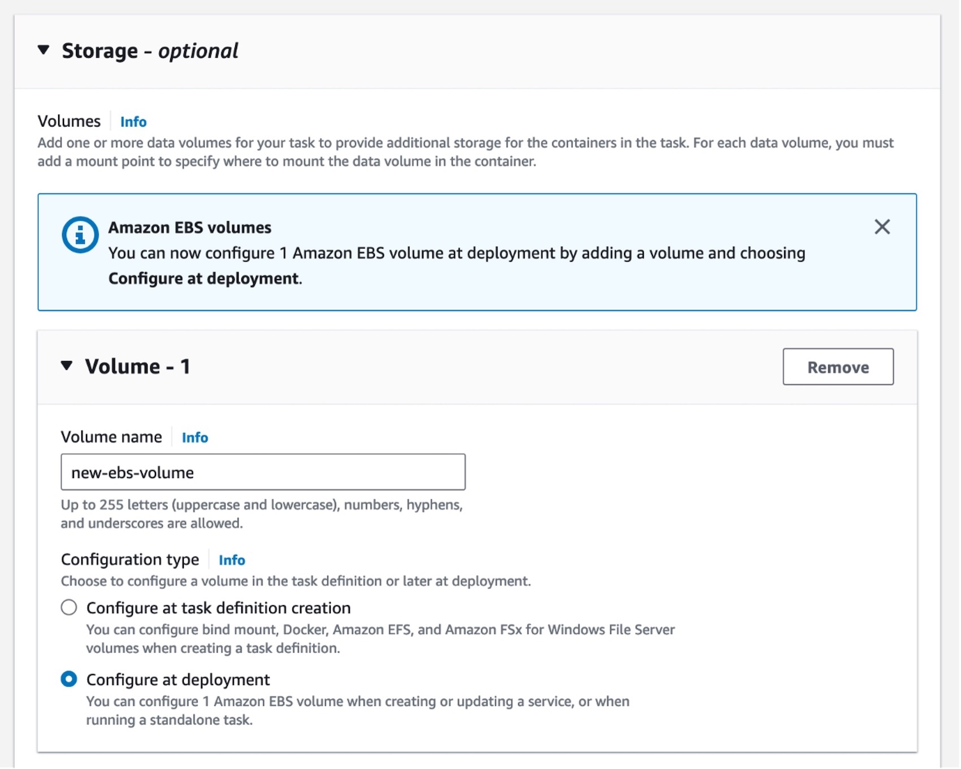Click the 'Volume - 1' panel title
The width and height of the screenshot is (961, 769).
click(x=137, y=367)
